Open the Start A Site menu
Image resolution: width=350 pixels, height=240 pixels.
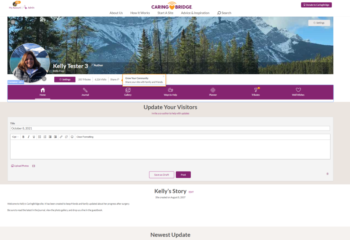click(165, 13)
